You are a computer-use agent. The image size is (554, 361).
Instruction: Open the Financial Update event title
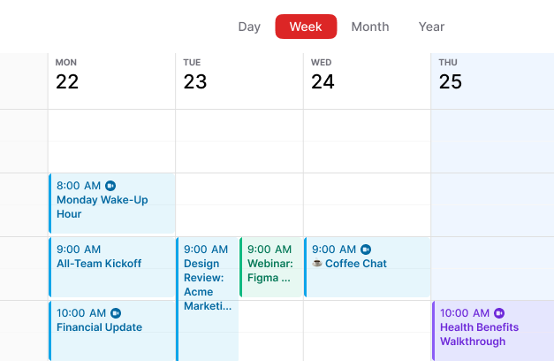click(x=99, y=327)
